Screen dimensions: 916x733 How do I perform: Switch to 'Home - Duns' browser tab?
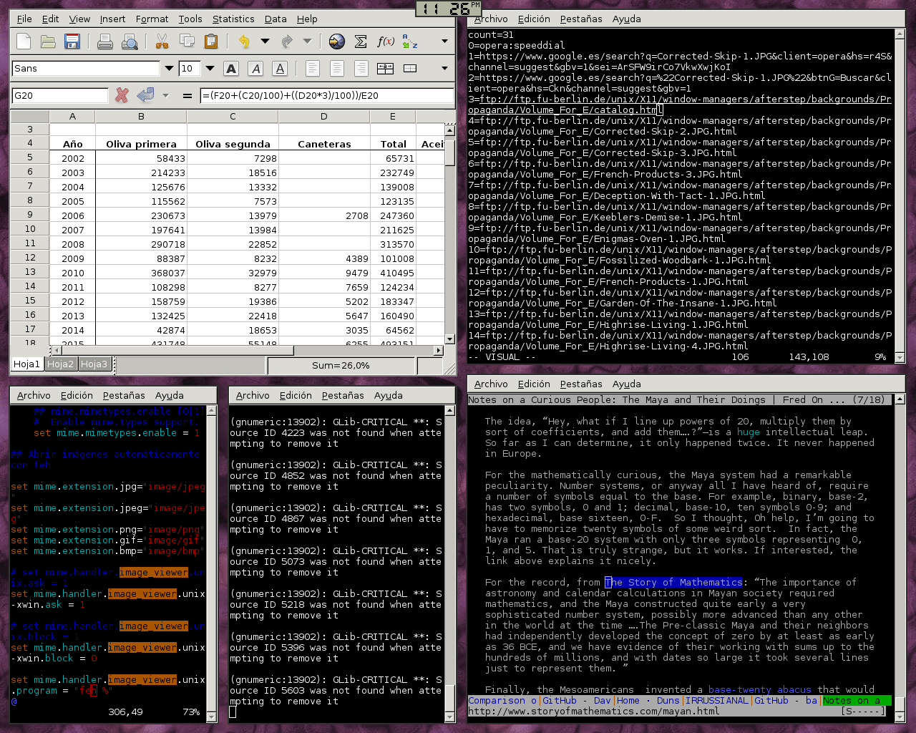coord(648,701)
